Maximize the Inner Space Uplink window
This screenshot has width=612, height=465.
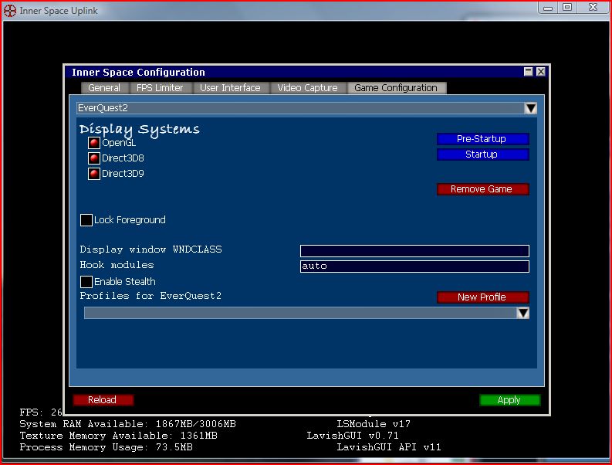coord(567,8)
